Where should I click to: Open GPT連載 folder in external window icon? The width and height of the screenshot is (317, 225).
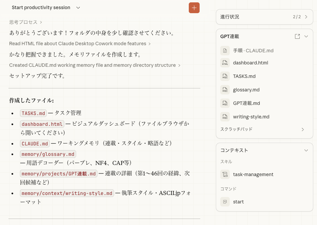(297, 36)
